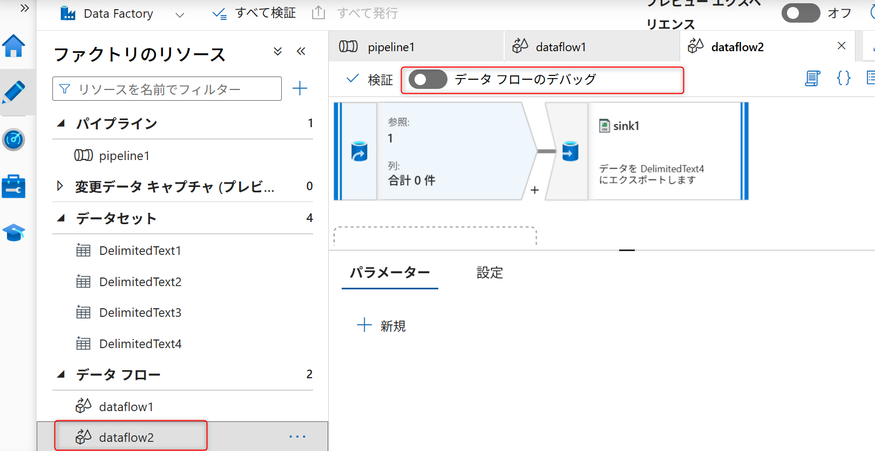This screenshot has height=451, width=875.
Task: Switch to the pipeline1 tab
Action: pos(416,47)
